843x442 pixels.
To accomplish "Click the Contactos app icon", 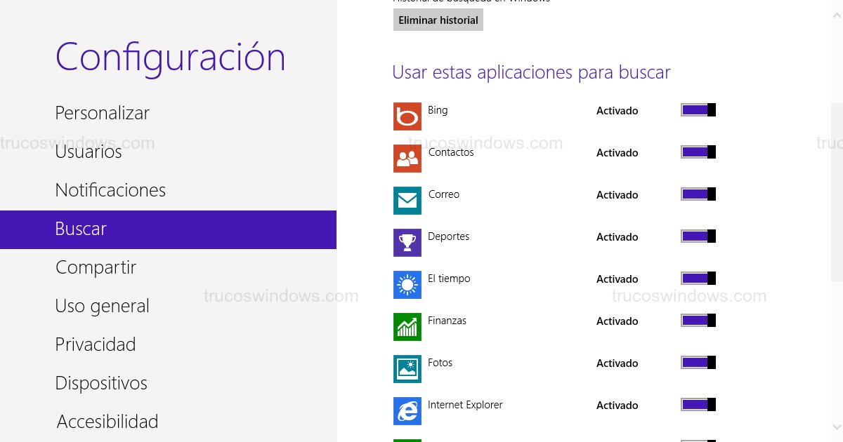I will pyautogui.click(x=407, y=159).
